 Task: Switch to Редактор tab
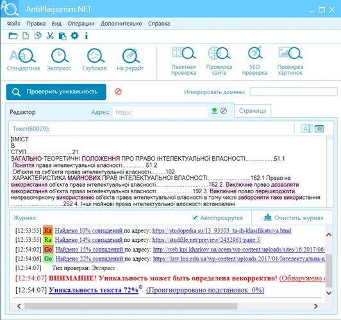(22, 112)
